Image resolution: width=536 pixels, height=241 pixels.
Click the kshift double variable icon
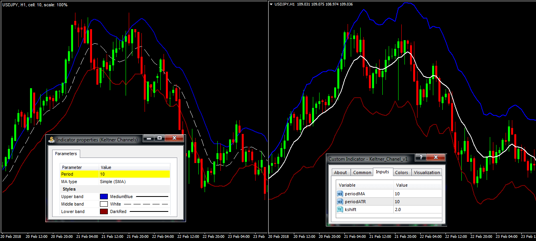tap(340, 209)
